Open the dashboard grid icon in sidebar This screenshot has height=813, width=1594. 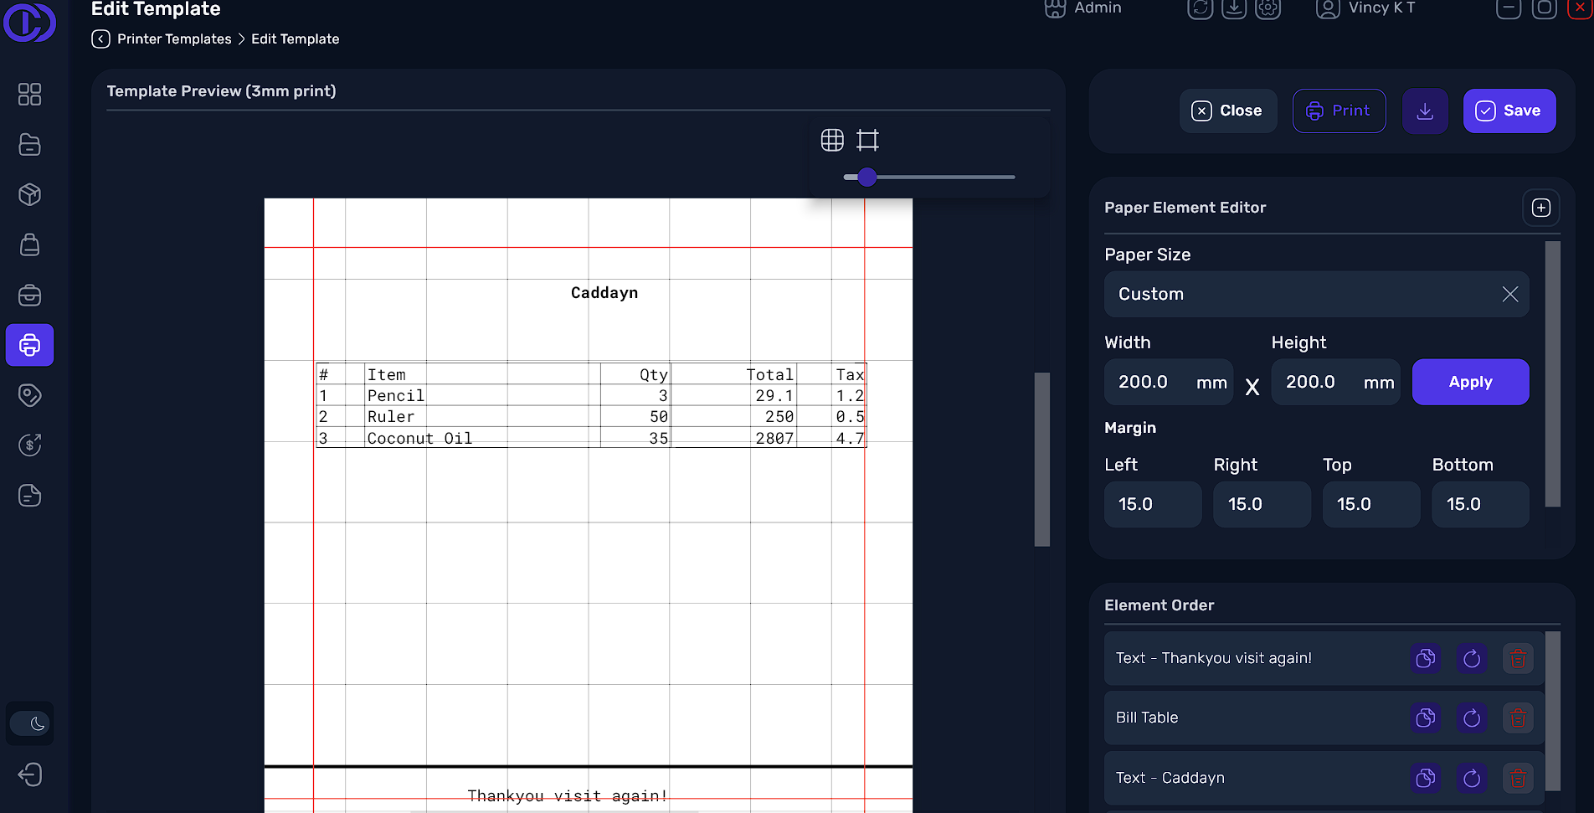coord(30,95)
